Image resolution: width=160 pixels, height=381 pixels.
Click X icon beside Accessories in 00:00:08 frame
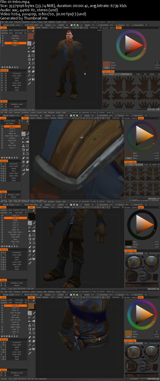(x=6, y=73)
